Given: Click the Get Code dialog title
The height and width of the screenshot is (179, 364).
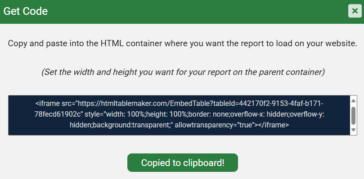Looking at the screenshot, I should [x=26, y=11].
